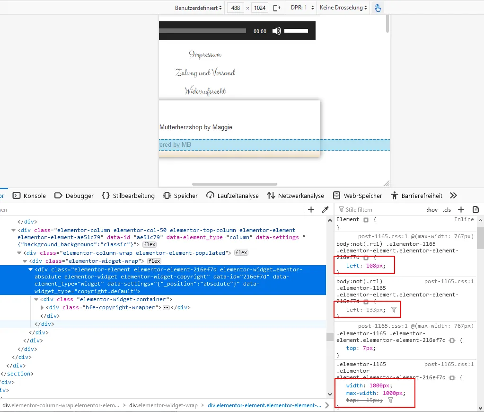
Task: Mute the audio player speaker icon
Action: [x=276, y=31]
